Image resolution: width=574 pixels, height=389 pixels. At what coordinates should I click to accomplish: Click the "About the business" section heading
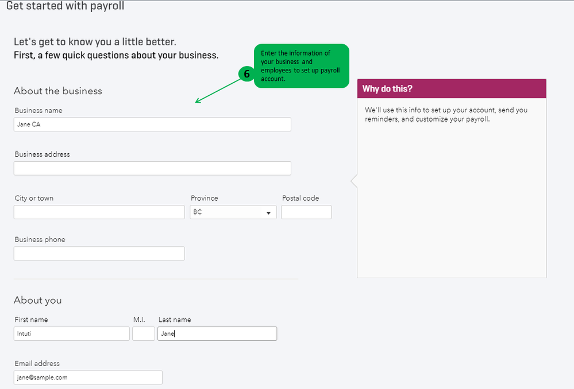tap(58, 91)
